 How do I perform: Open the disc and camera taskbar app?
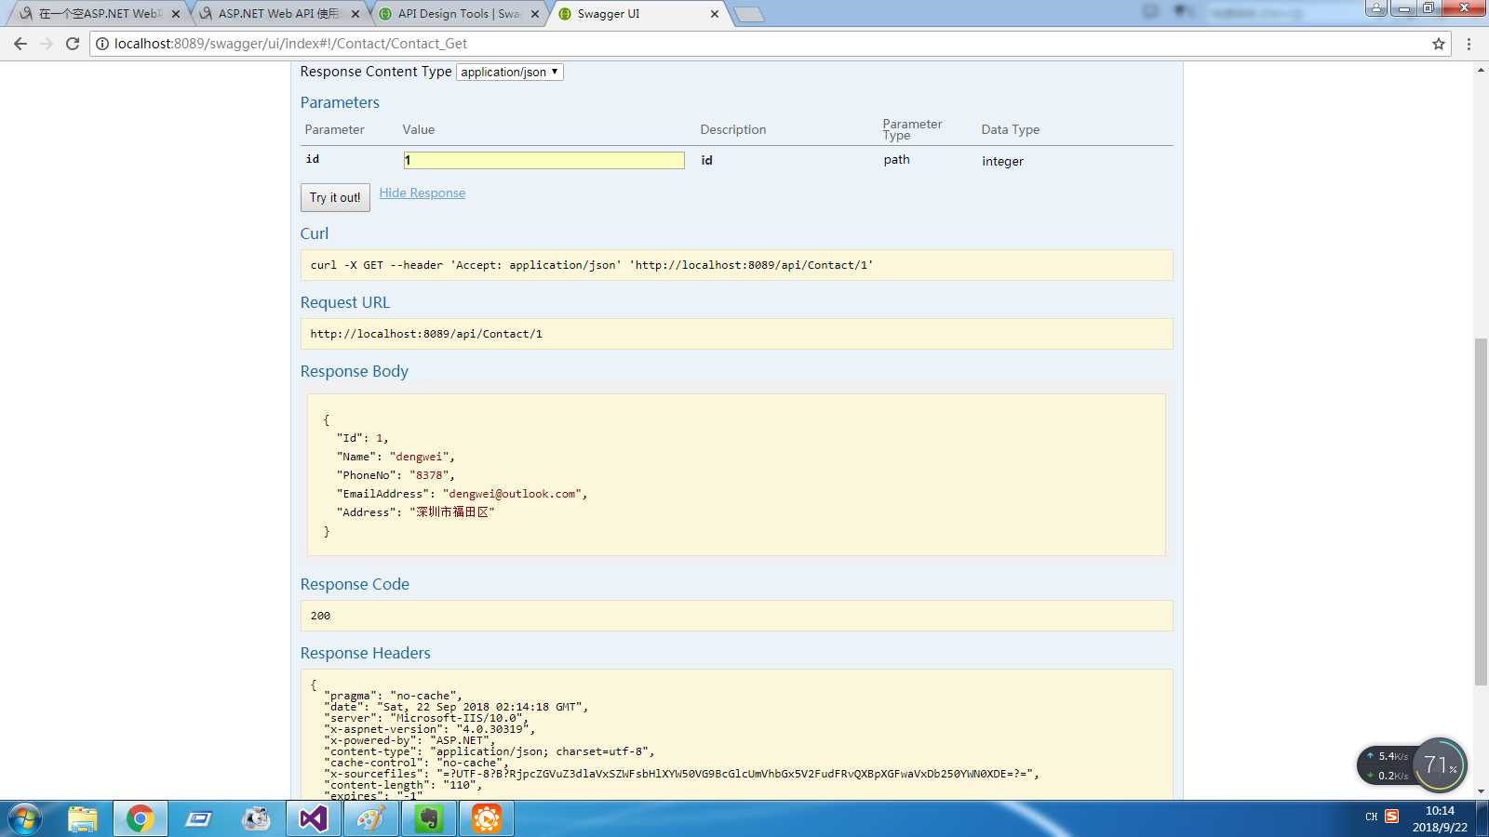pyautogui.click(x=256, y=819)
